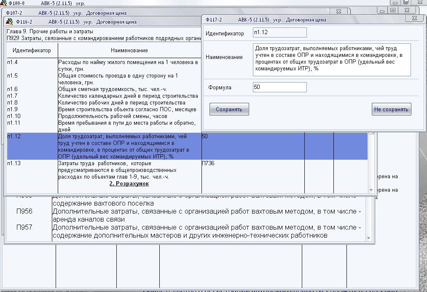Select row п1.7 количество календарных дней

[104, 96]
